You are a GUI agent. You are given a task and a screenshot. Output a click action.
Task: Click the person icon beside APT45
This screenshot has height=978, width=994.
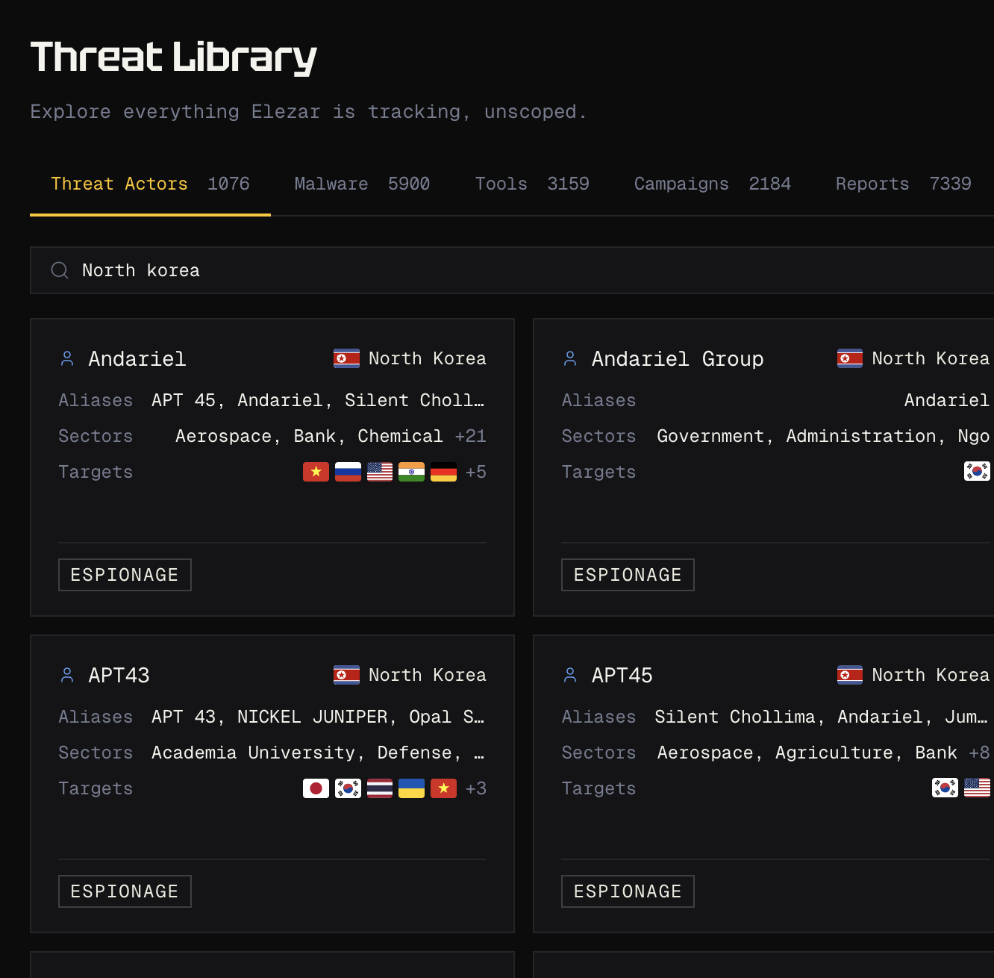[570, 676]
